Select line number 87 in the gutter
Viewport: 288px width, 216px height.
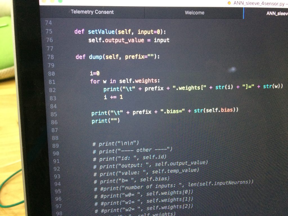click(55, 130)
